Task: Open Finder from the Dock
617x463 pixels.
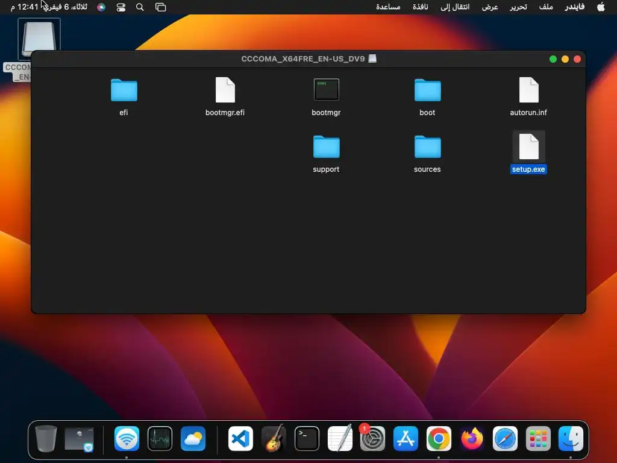Action: coord(571,438)
